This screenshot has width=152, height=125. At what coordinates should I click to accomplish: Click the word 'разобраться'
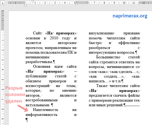pos(99,48)
